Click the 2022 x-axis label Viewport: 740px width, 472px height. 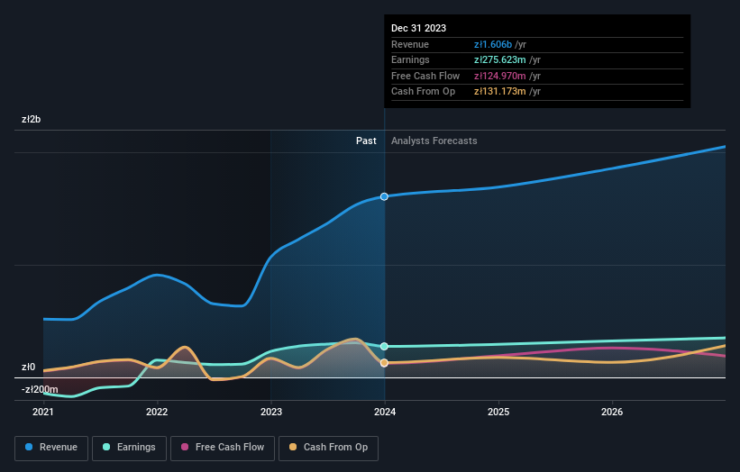[x=157, y=412]
